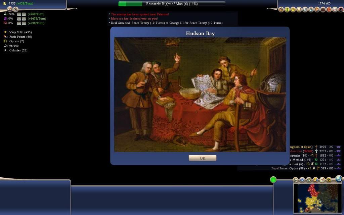Toggle the tile yields checkmark above the minimap
The image size is (344, 215).
[x=321, y=179]
